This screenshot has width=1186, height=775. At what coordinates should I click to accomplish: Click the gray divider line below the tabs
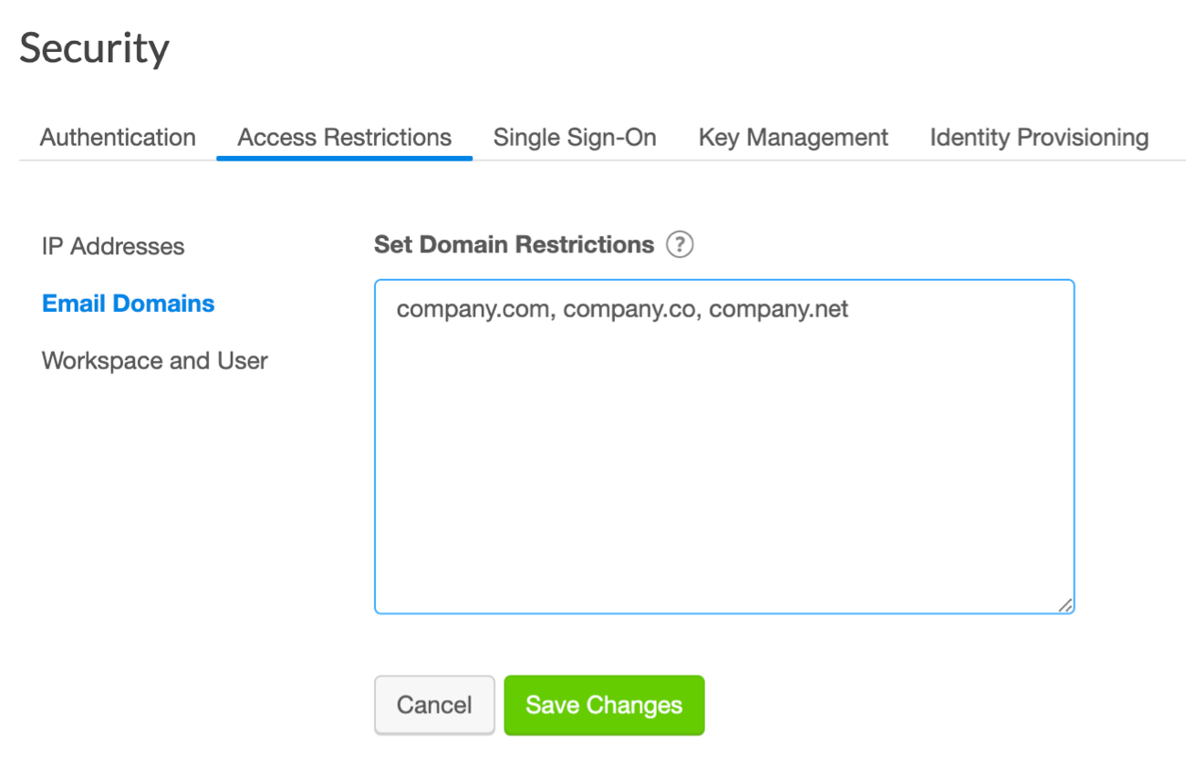(x=821, y=160)
